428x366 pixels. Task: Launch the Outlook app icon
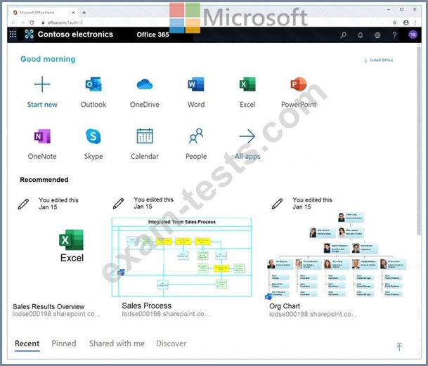coord(93,84)
